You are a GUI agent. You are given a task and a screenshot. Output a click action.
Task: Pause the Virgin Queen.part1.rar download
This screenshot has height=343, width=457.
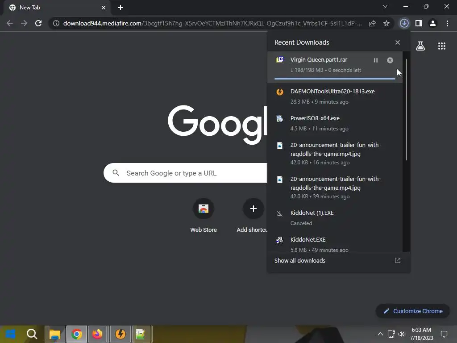376,60
